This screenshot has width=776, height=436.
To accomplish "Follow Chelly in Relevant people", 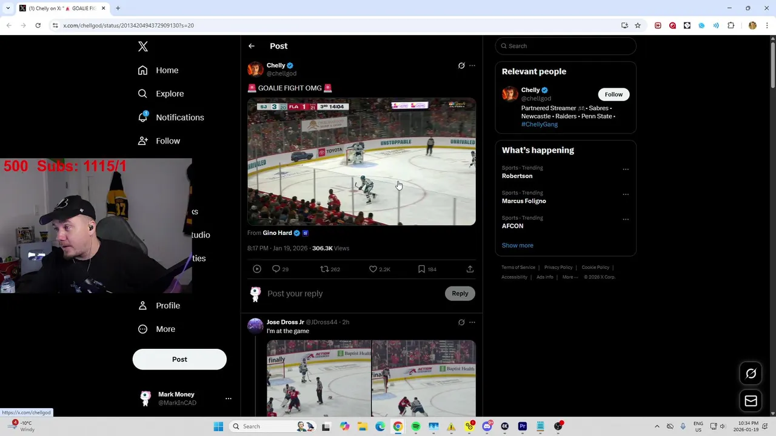I will [614, 94].
